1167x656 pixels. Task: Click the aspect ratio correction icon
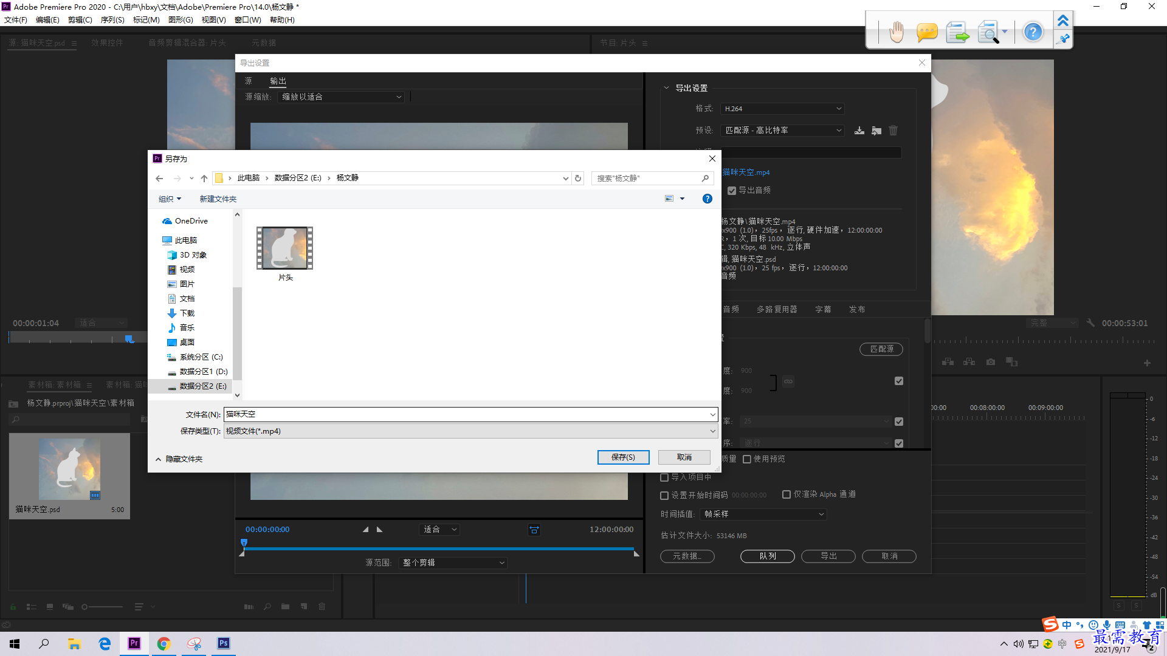click(534, 530)
